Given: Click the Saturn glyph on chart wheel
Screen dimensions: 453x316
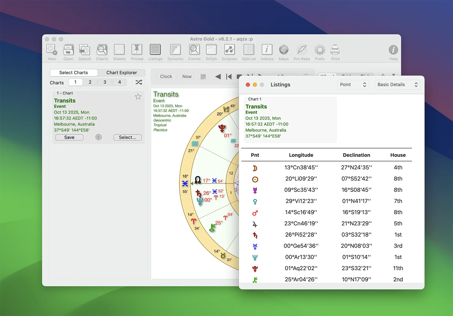Looking at the screenshot, I should [198, 193].
